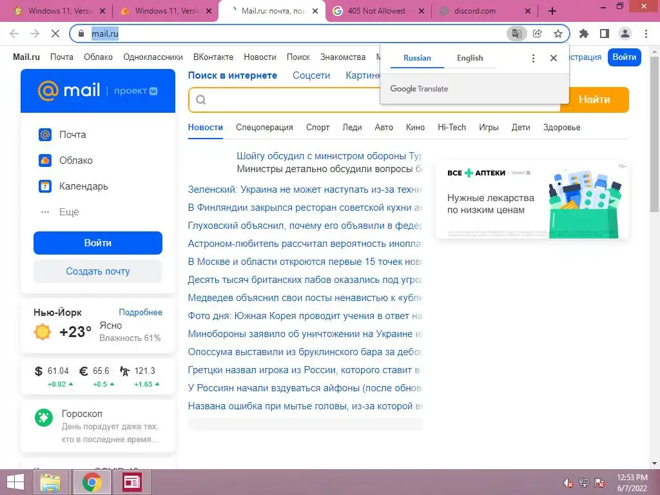This screenshot has height=495, width=660.
Task: Click the taskbar clock and date
Action: 632,483
